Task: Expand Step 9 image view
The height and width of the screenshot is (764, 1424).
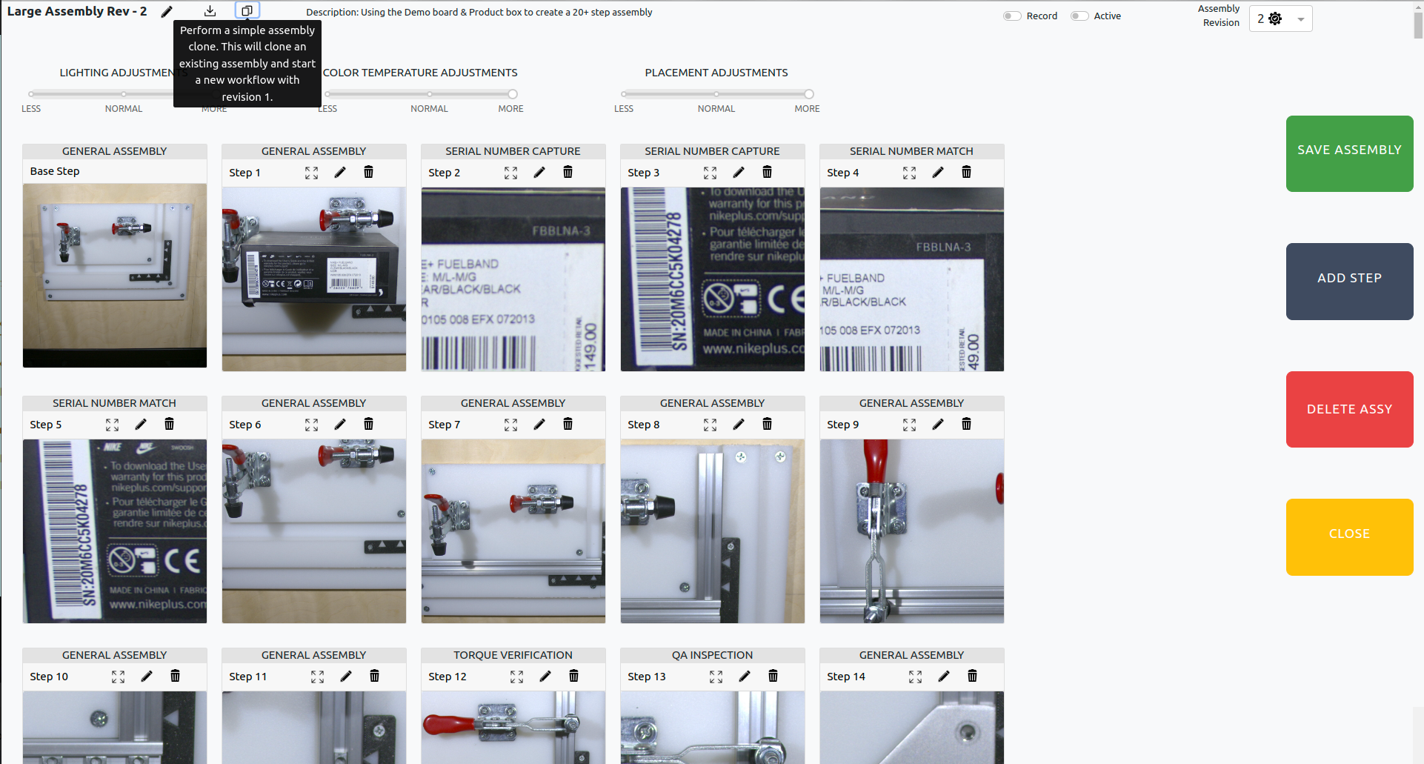Action: click(909, 425)
